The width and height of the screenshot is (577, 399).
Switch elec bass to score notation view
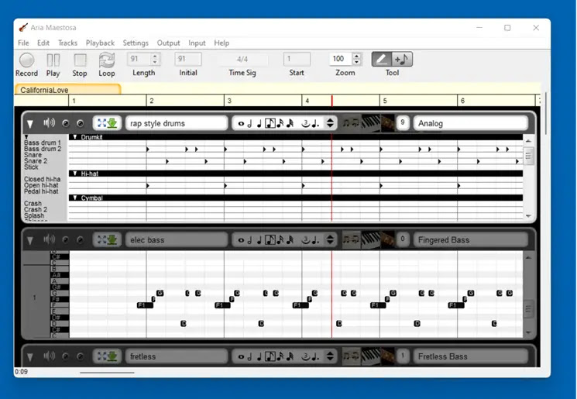[x=352, y=239]
